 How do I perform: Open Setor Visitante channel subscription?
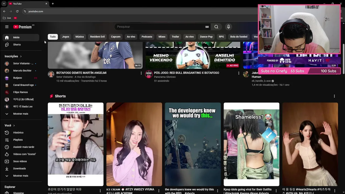21,64
